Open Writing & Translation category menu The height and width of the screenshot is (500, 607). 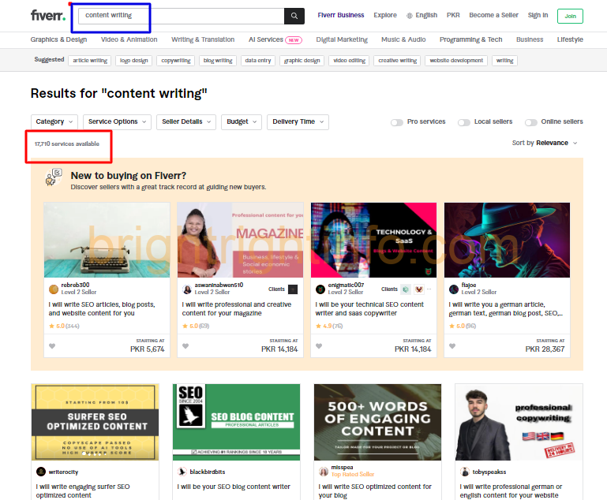[203, 39]
